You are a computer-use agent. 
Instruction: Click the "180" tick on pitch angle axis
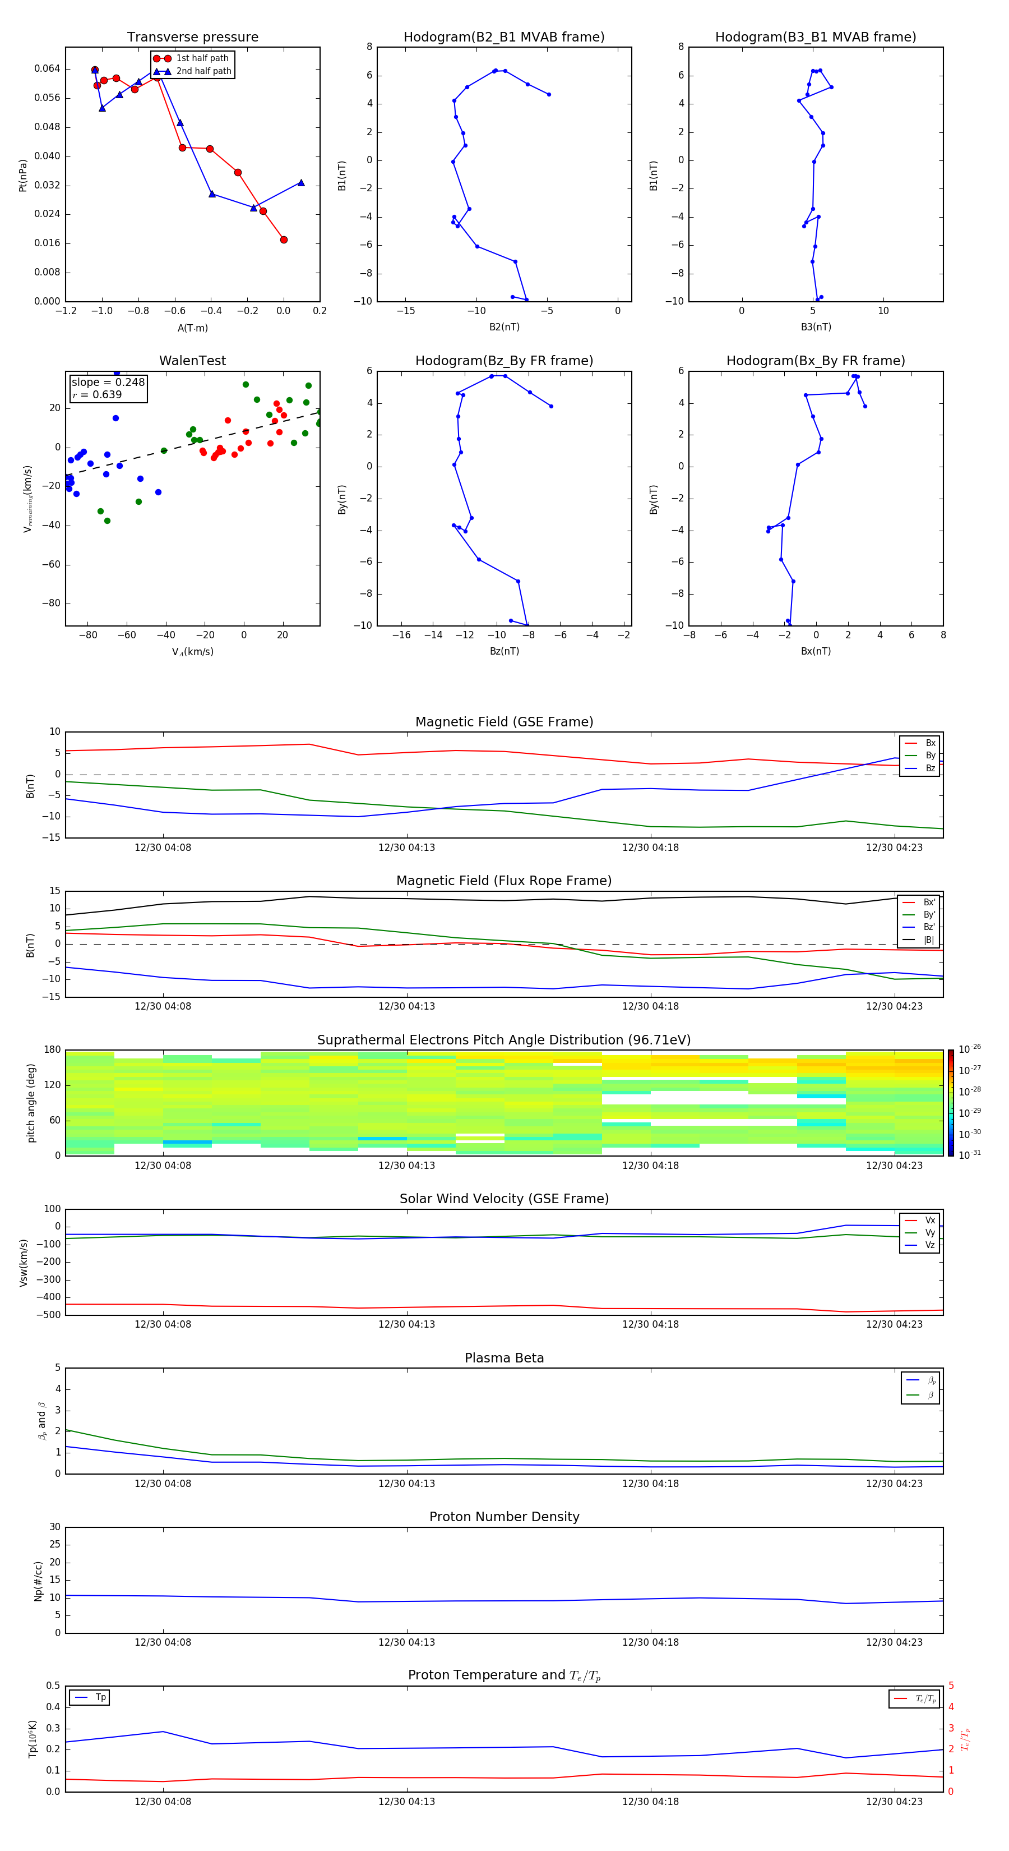point(53,1050)
